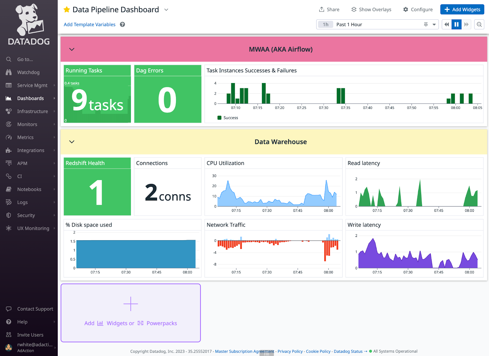This screenshot has height=356, width=489.
Task: Click the zoom out magnifier icon
Action: tap(479, 24)
